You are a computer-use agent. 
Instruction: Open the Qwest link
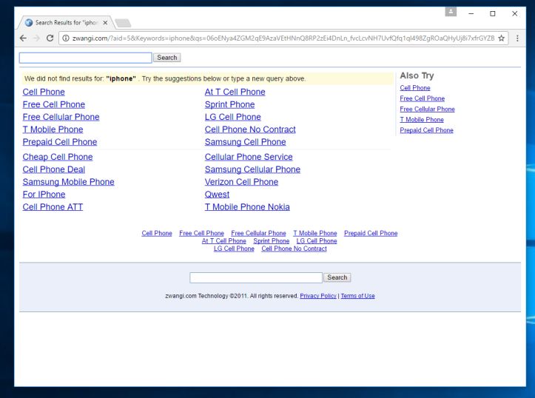coord(217,195)
